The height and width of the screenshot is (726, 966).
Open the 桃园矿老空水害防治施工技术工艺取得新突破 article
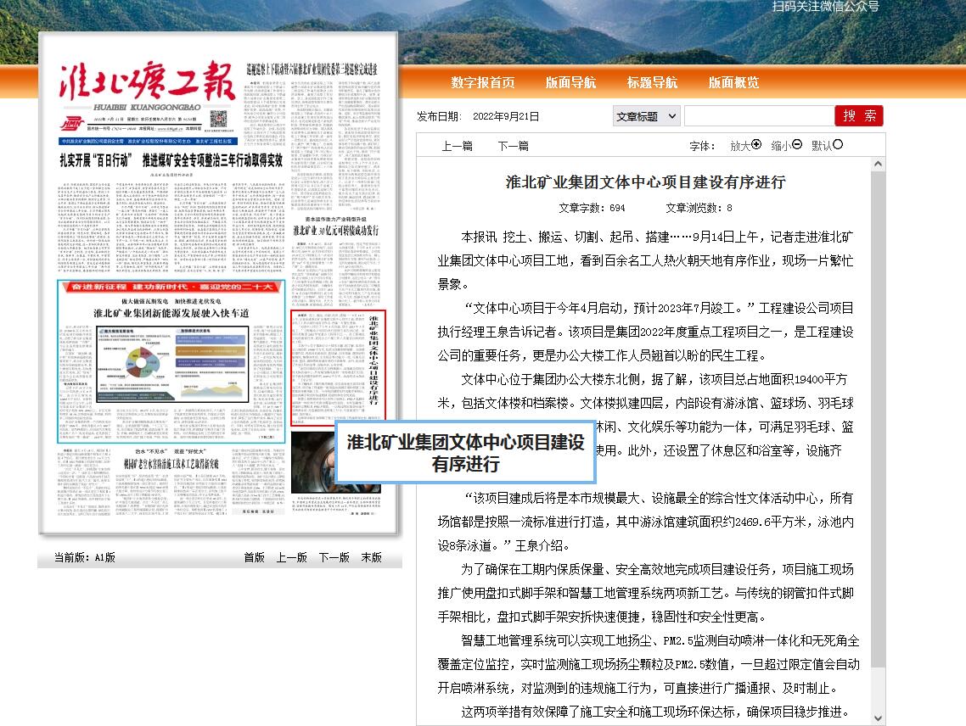(171, 464)
